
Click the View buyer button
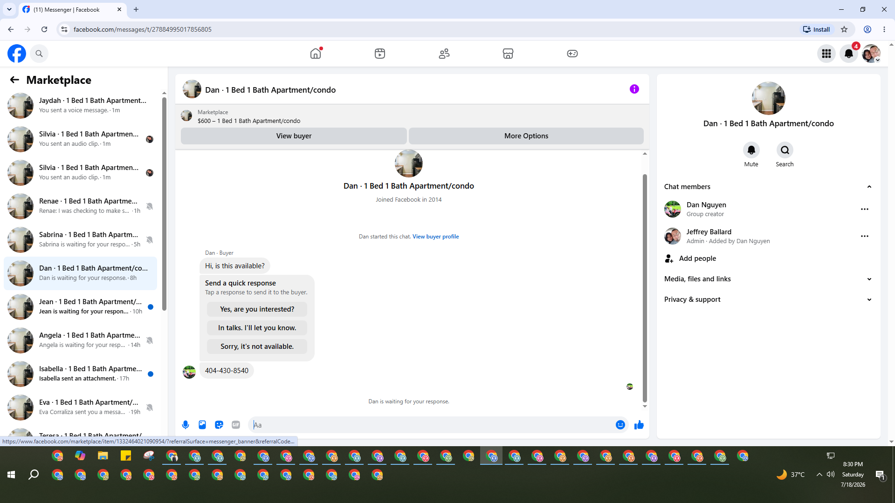point(294,136)
